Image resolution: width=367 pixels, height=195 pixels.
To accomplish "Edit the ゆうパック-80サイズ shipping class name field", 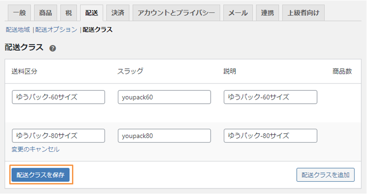I will pos(58,135).
